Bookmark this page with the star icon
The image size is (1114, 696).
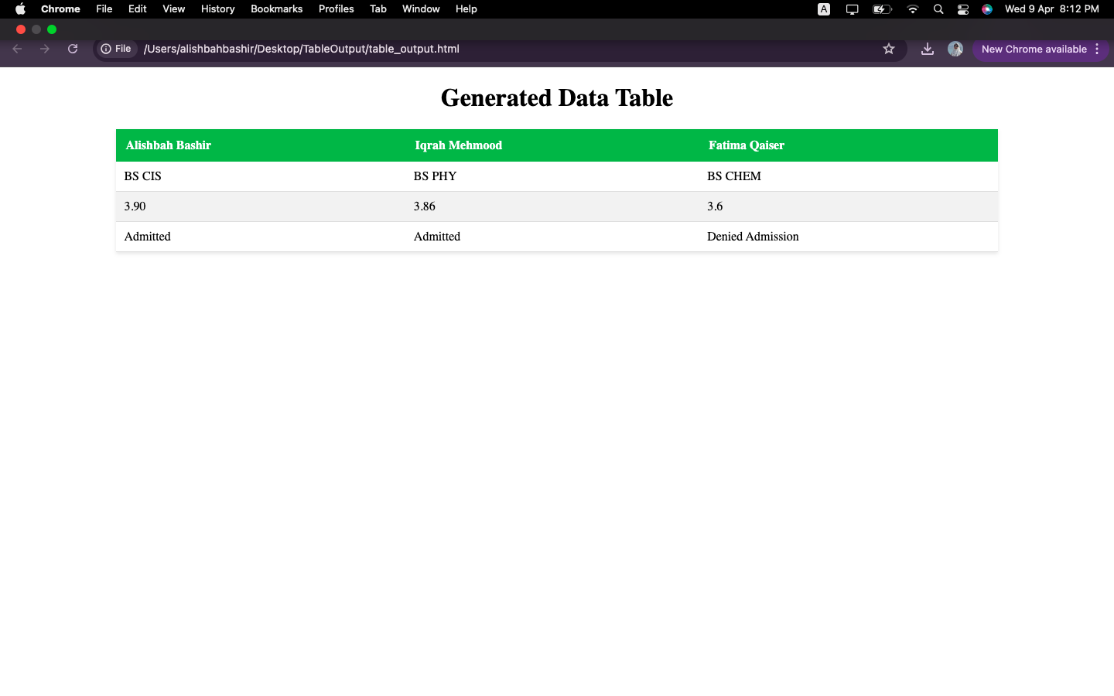tap(889, 49)
